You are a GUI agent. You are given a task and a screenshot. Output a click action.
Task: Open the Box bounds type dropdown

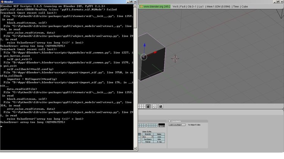click(148, 137)
